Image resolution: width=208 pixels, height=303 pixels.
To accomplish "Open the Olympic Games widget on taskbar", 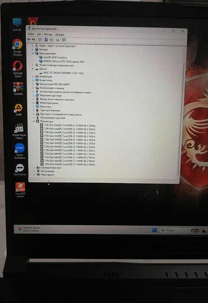I will (29, 229).
